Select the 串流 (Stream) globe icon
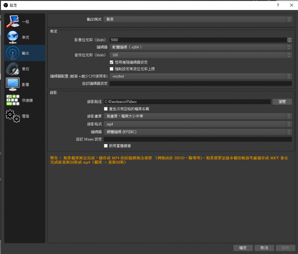The image size is (298, 254). click(12, 37)
